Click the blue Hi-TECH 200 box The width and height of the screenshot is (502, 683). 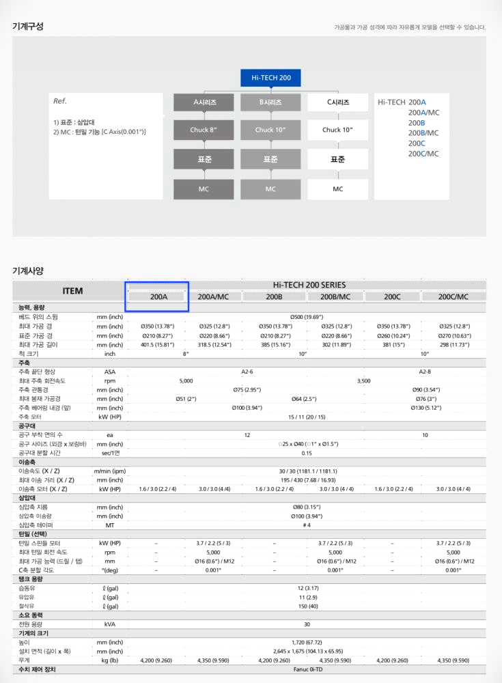point(270,78)
